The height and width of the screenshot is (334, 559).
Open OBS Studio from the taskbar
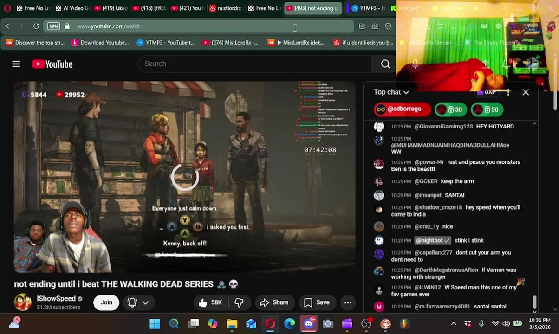[x=366, y=324]
